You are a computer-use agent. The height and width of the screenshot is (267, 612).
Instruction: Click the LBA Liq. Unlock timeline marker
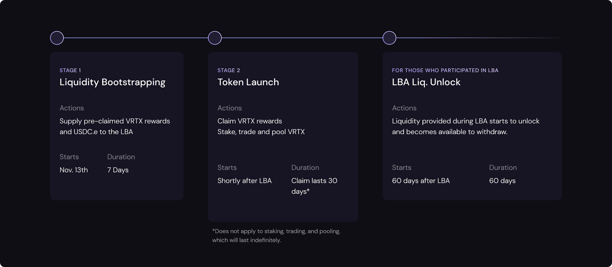pyautogui.click(x=389, y=38)
